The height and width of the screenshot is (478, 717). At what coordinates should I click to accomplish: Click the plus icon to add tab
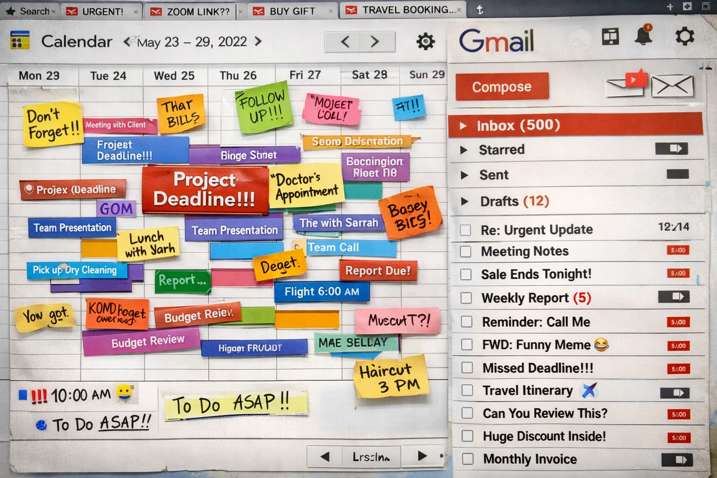(x=670, y=7)
